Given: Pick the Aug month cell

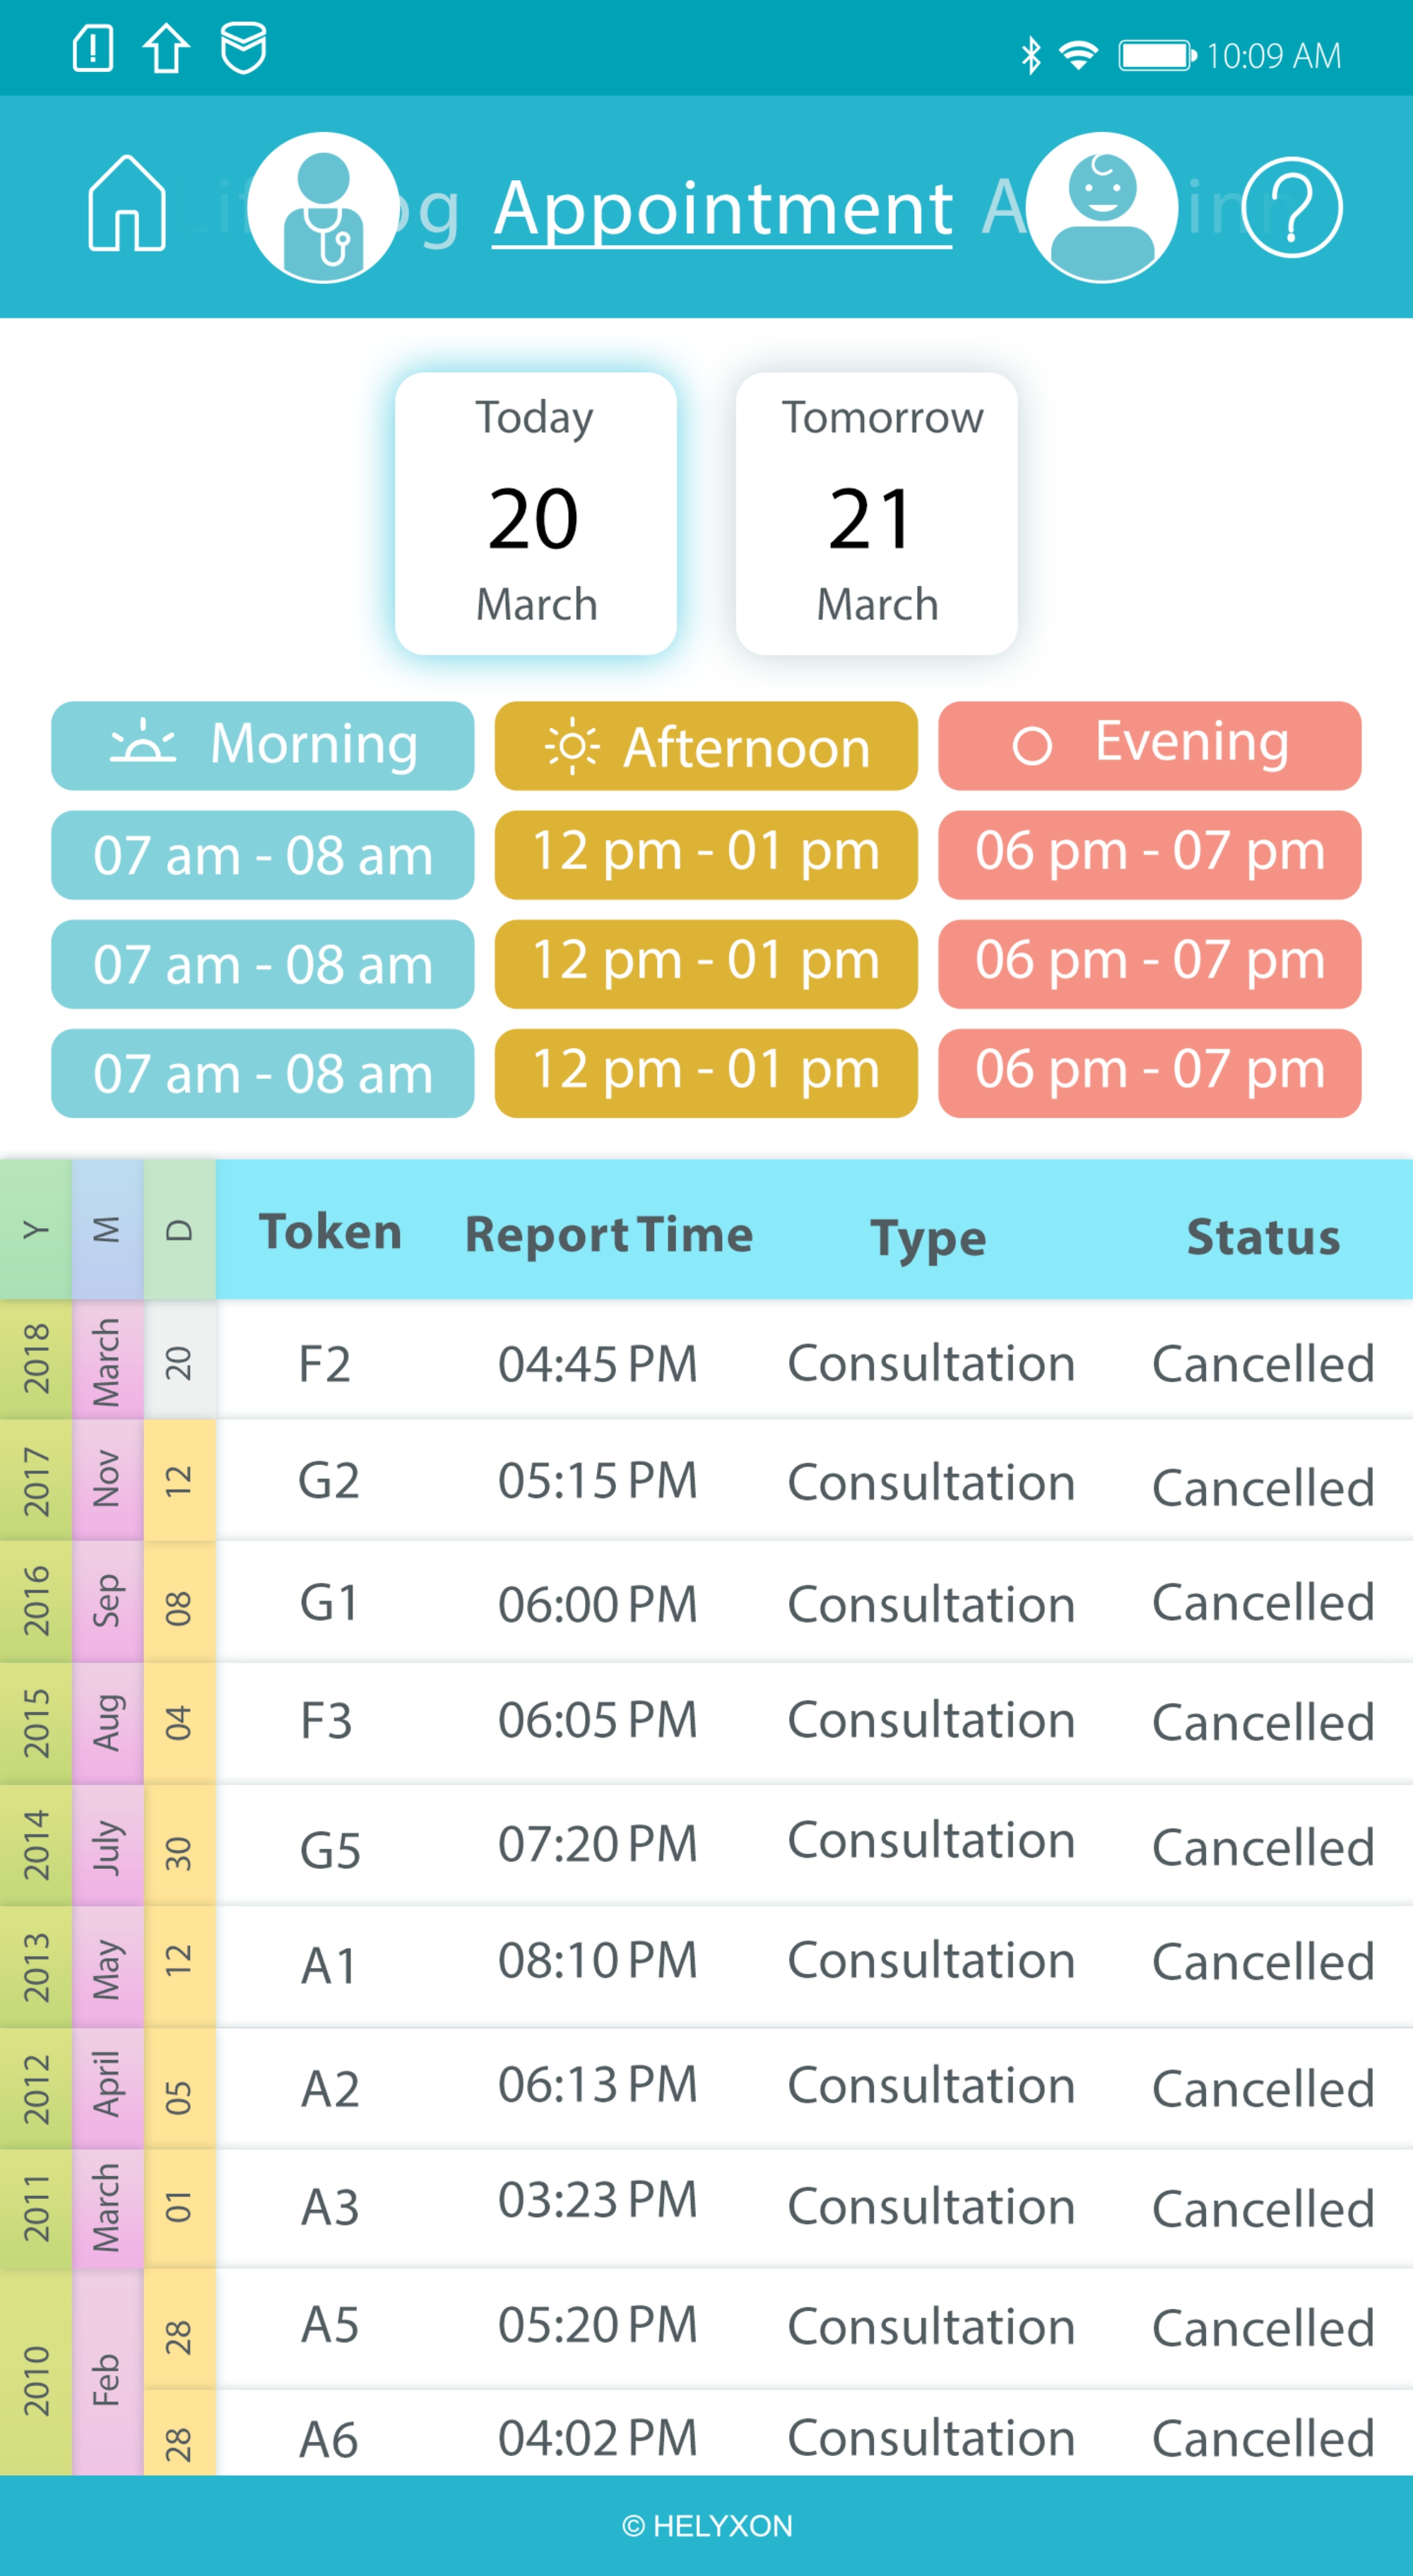Looking at the screenshot, I should (x=107, y=1722).
